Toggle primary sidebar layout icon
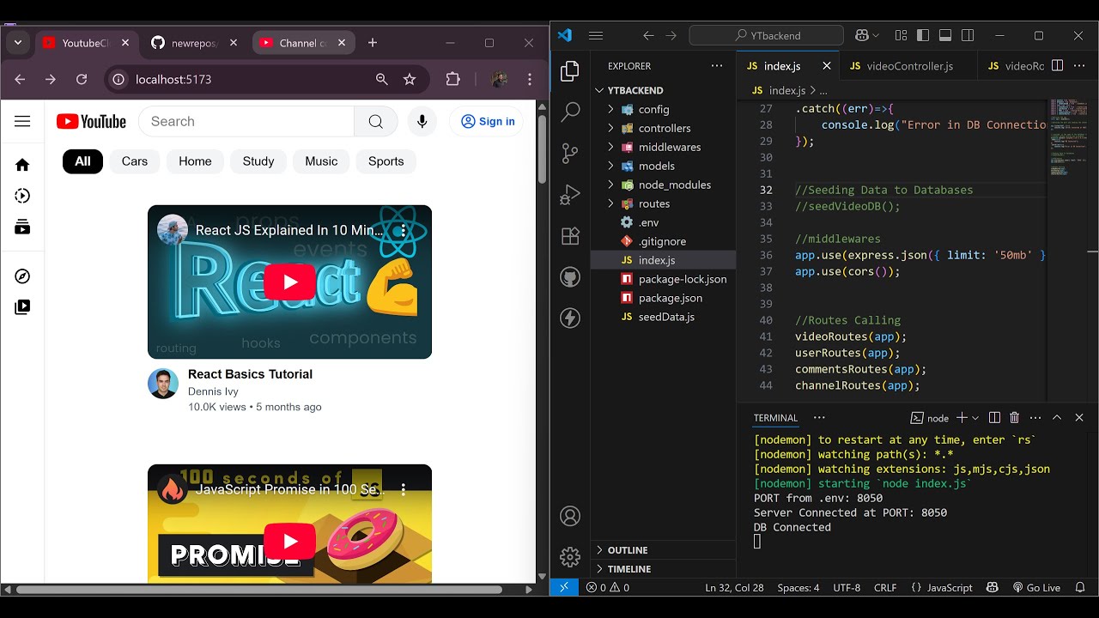The width and height of the screenshot is (1099, 618). 923,35
